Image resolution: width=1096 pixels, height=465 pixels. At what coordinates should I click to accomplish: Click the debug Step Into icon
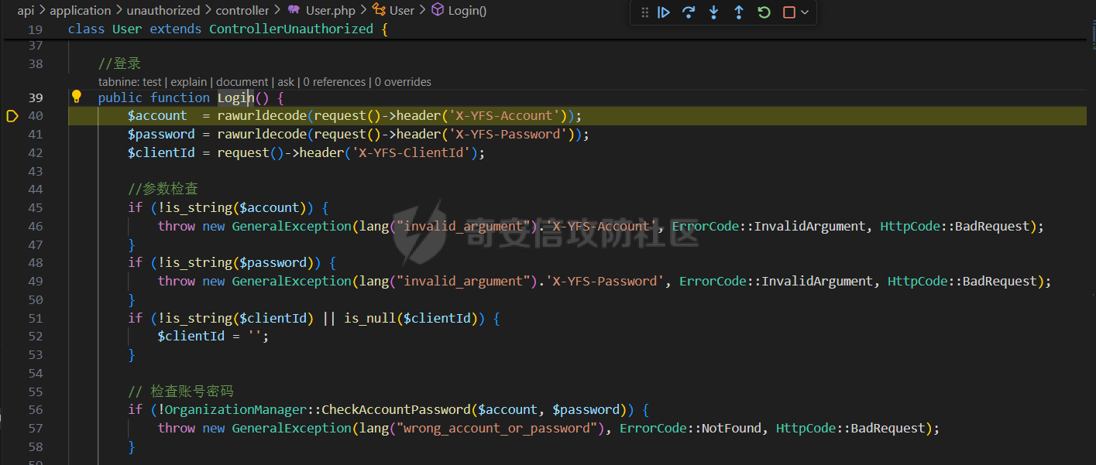click(714, 12)
